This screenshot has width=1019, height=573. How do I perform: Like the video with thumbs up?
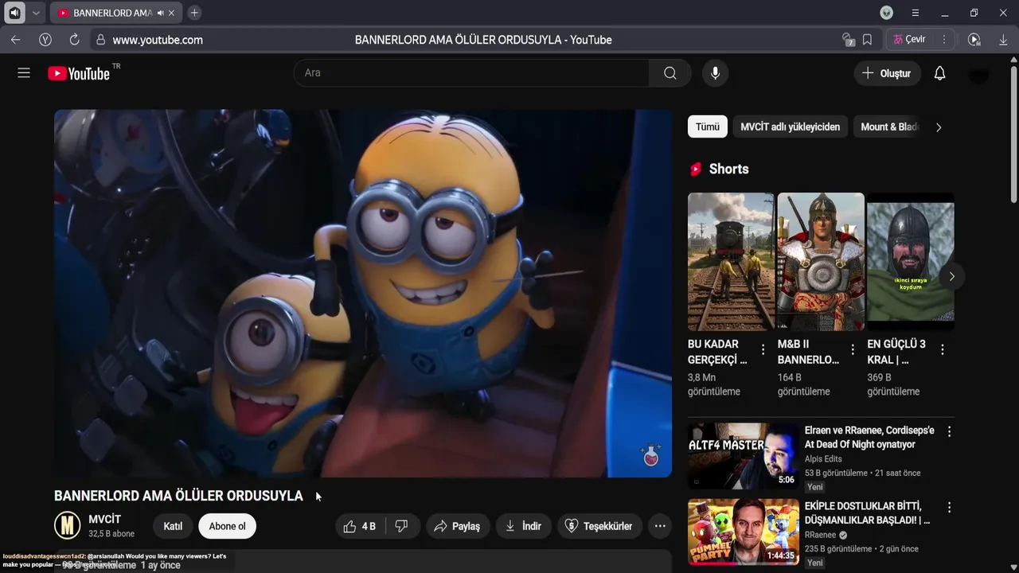[x=360, y=526]
